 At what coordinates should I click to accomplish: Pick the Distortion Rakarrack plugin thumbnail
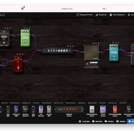(x=25, y=109)
